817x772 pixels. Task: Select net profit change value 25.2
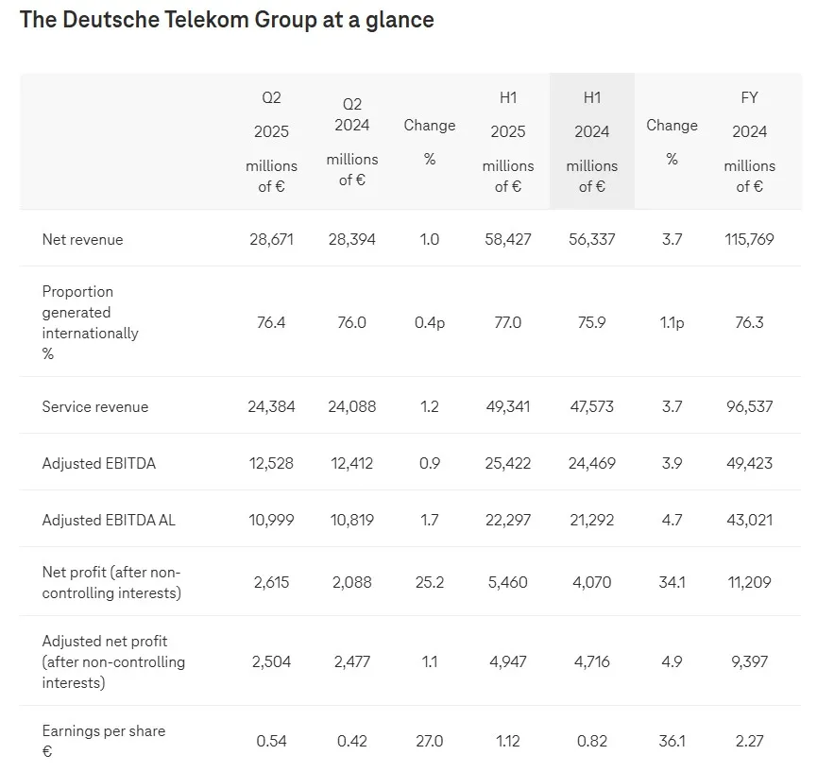pyautogui.click(x=430, y=582)
